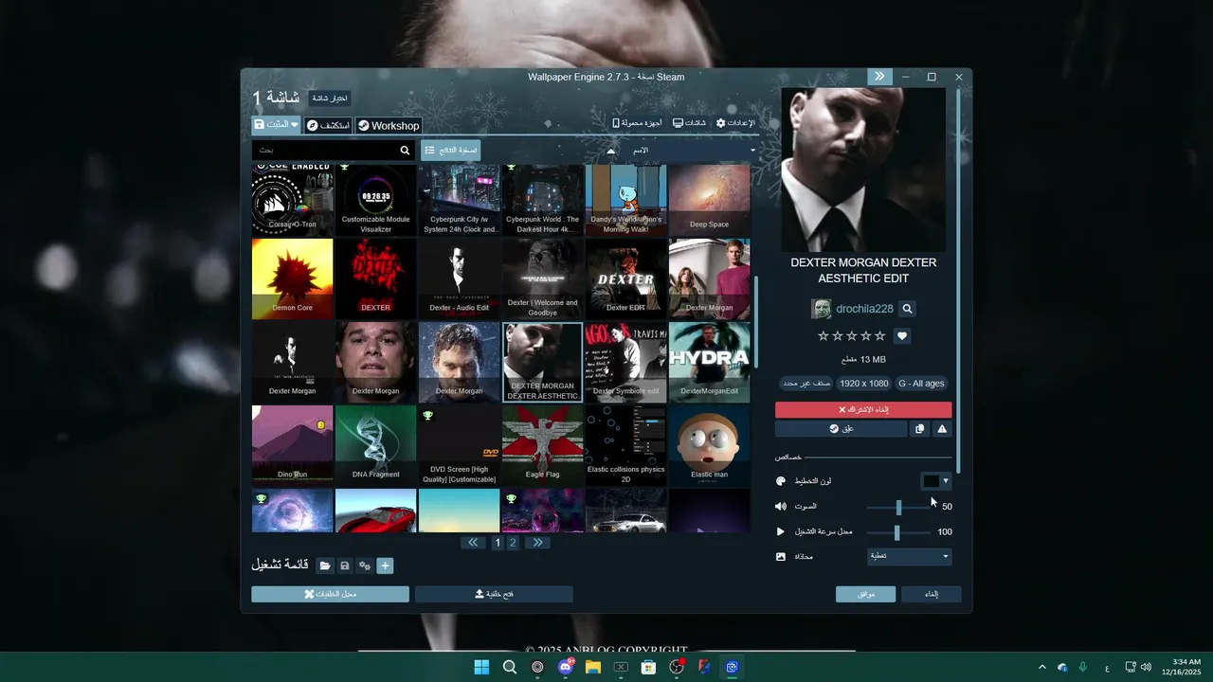Adjust the volume (الصوت) slider
The height and width of the screenshot is (682, 1213).
[900, 507]
